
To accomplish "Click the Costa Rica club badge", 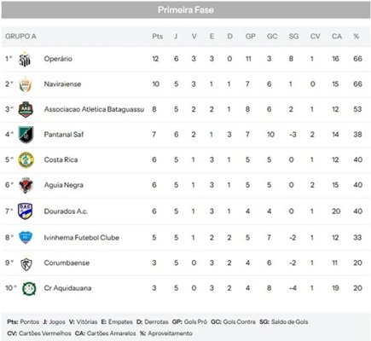I will click(x=26, y=159).
